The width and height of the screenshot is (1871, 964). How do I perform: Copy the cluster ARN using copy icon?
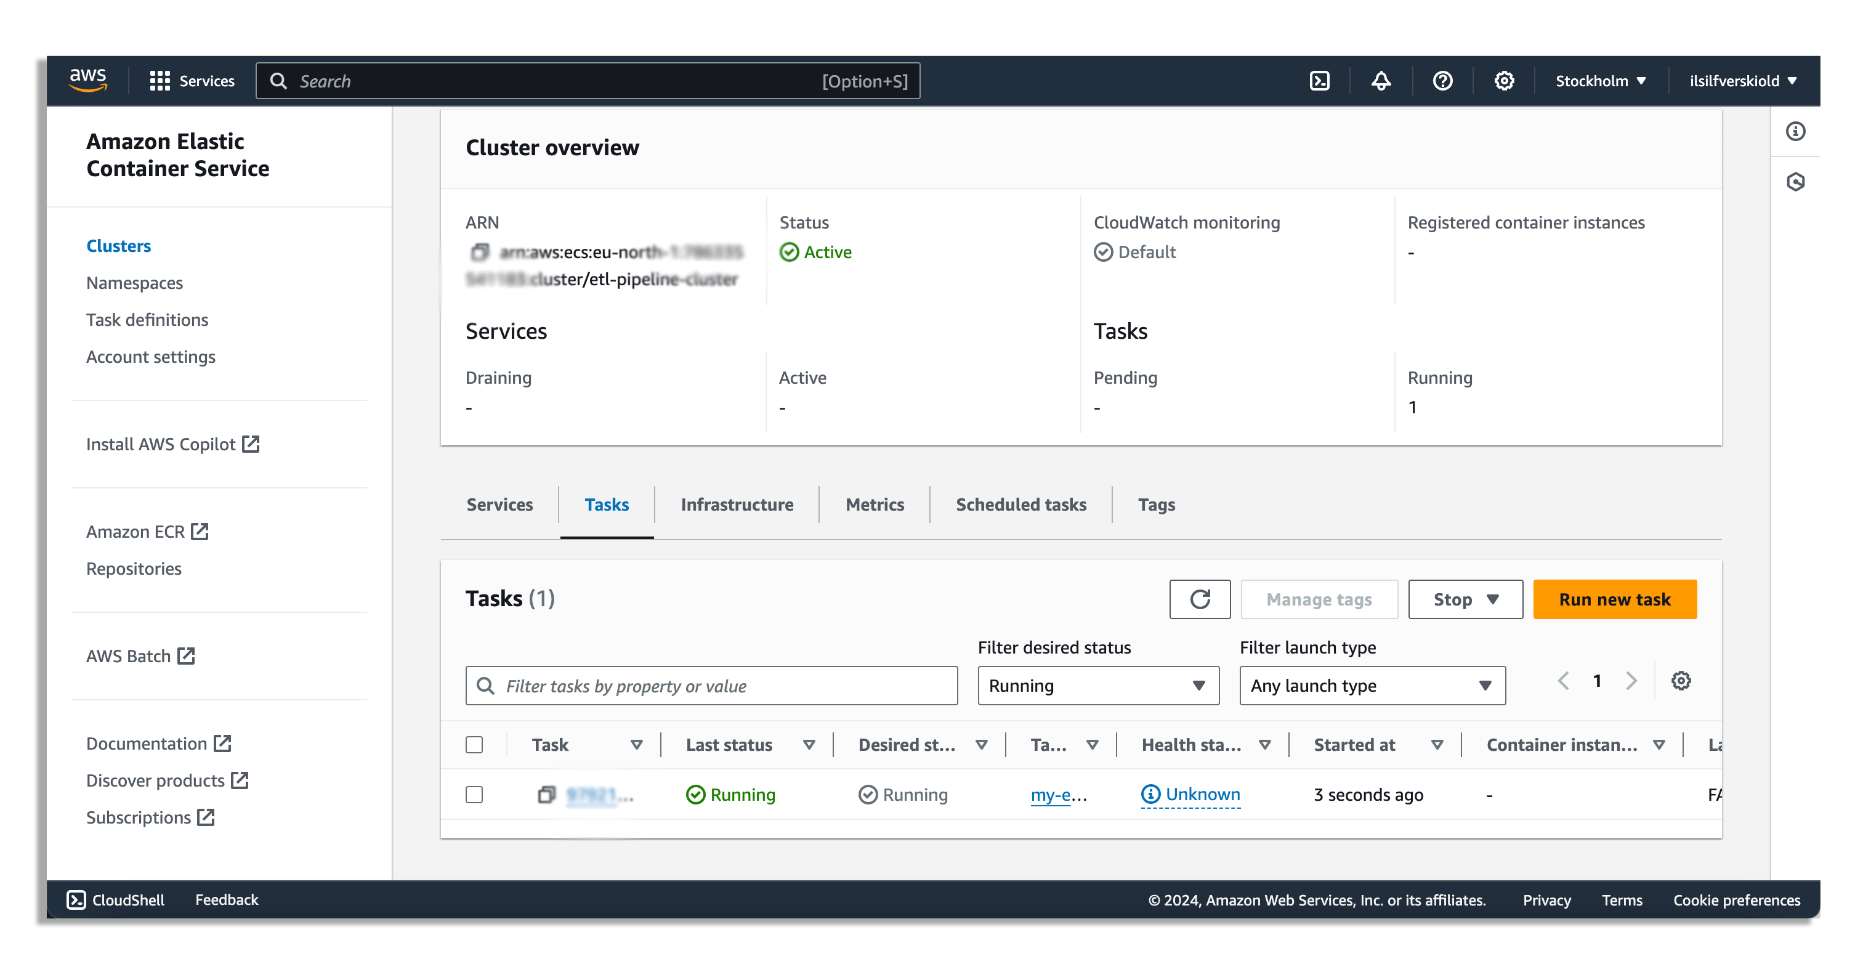click(x=479, y=252)
